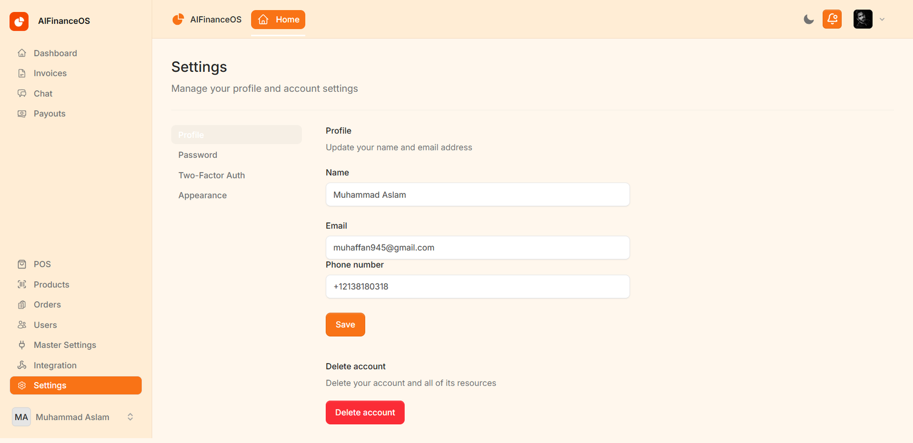
Task: Open Master Settings in the sidebar
Action: [x=76, y=345]
